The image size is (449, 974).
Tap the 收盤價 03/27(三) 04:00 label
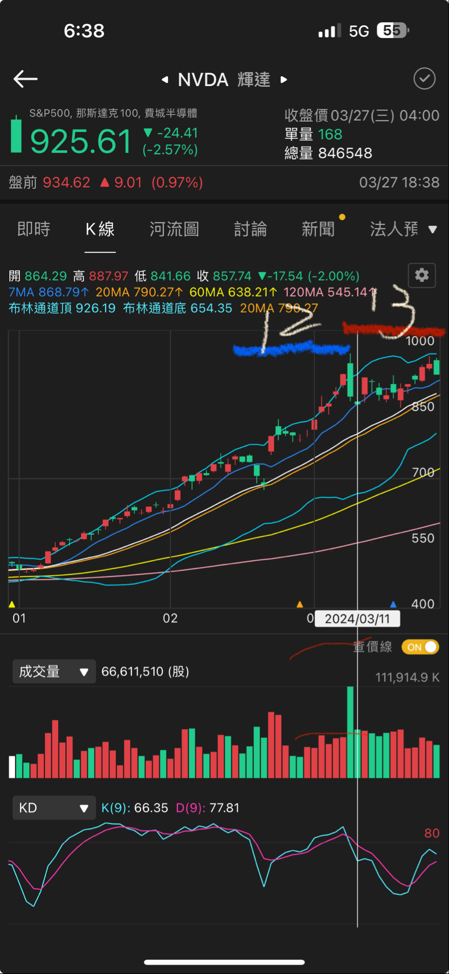362,116
